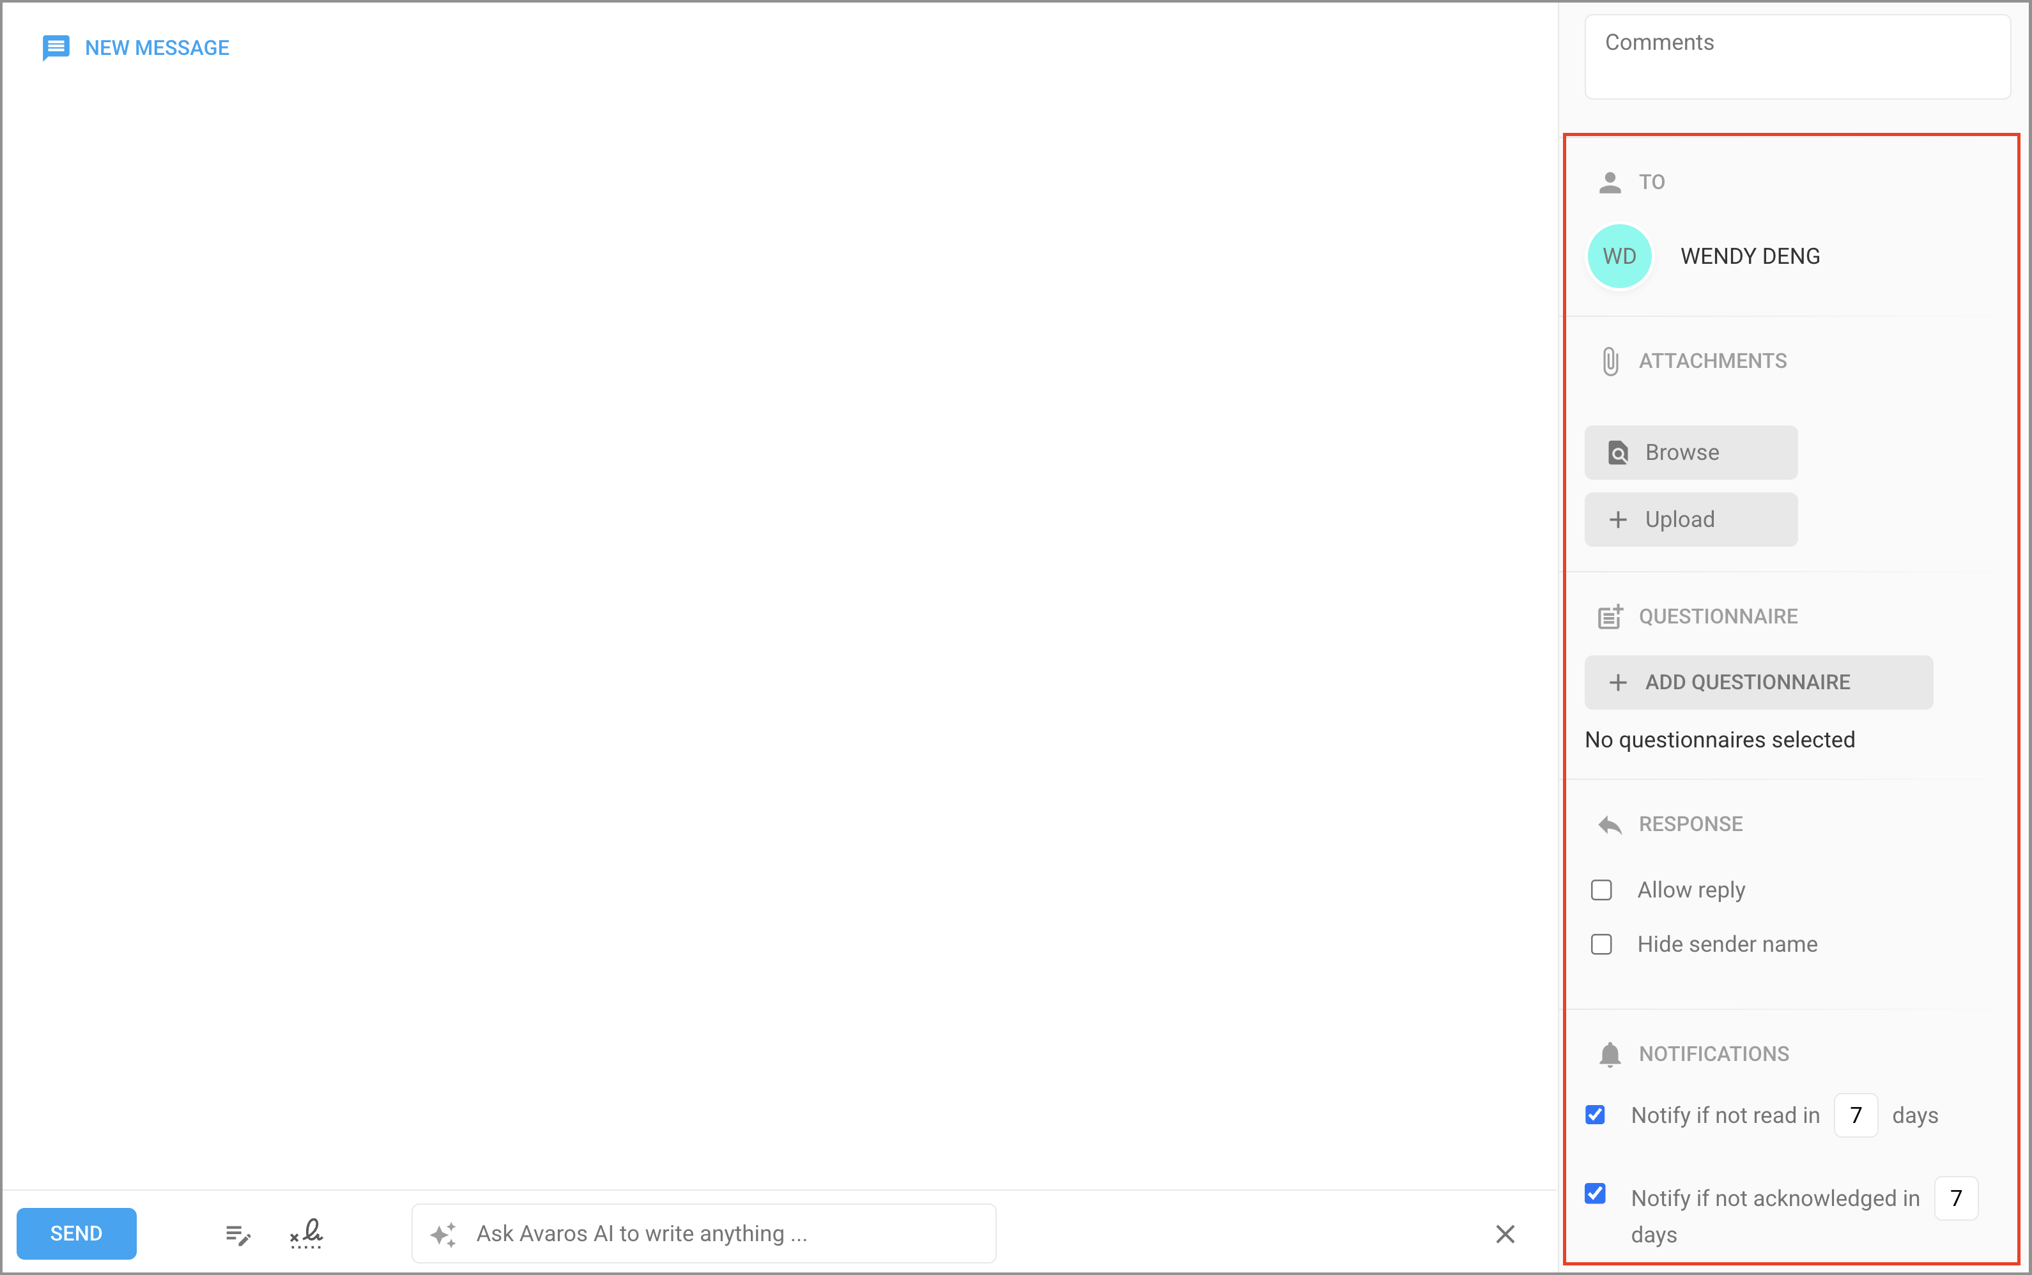
Task: Click the Browse attachments button
Action: [1691, 453]
